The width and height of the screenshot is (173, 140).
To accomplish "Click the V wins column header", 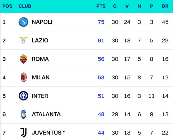I will (x=127, y=6).
